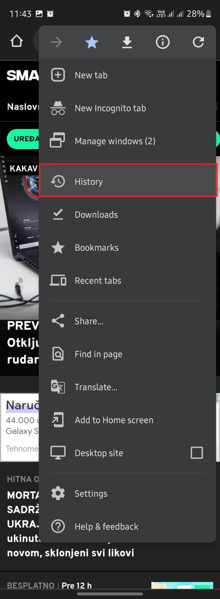Tap the download page icon
The height and width of the screenshot is (599, 220).
coord(127,42)
